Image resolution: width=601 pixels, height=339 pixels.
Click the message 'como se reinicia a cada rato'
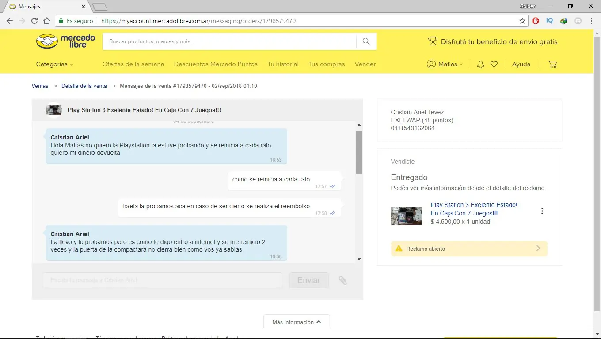285,181
